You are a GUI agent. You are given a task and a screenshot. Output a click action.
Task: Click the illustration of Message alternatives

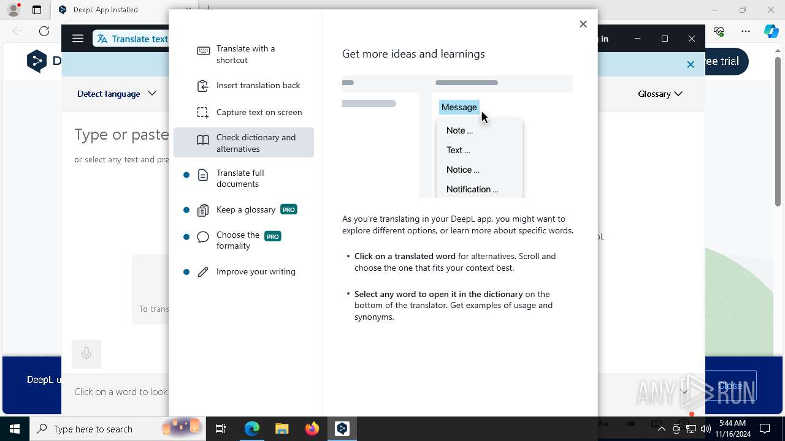click(x=458, y=136)
